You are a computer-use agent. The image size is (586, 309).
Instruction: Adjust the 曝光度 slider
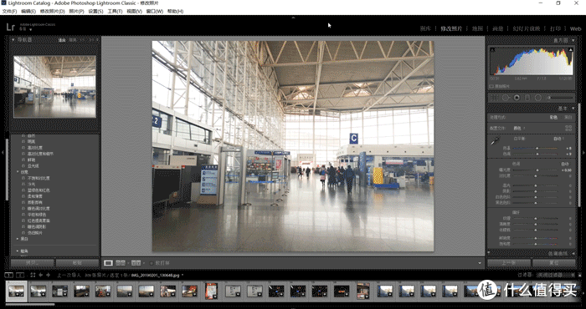535,170
